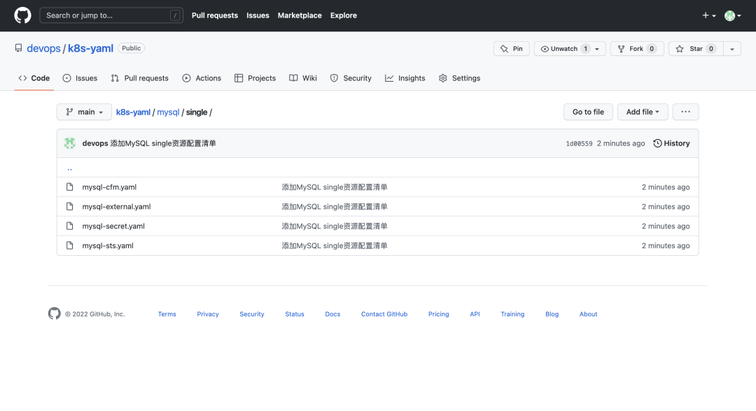
Task: Open Privacy footer link
Action: tap(208, 314)
